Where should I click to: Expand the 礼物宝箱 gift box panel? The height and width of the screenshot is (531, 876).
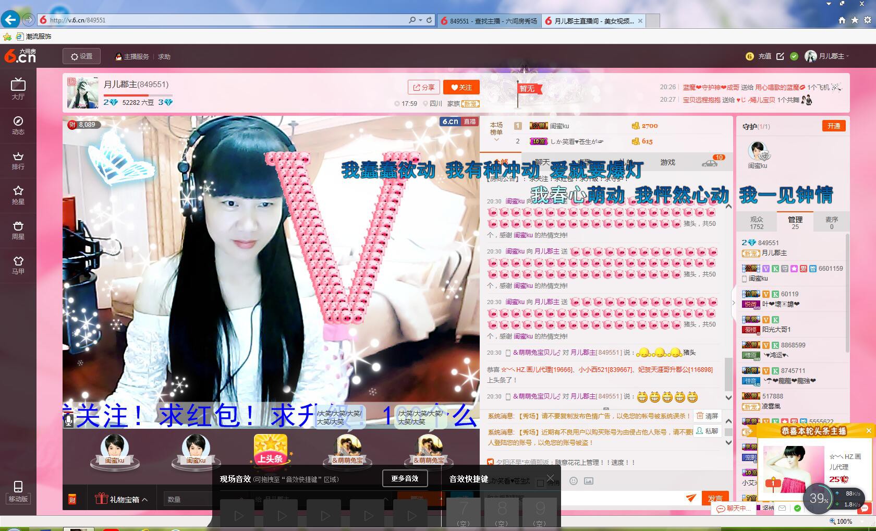tap(121, 499)
